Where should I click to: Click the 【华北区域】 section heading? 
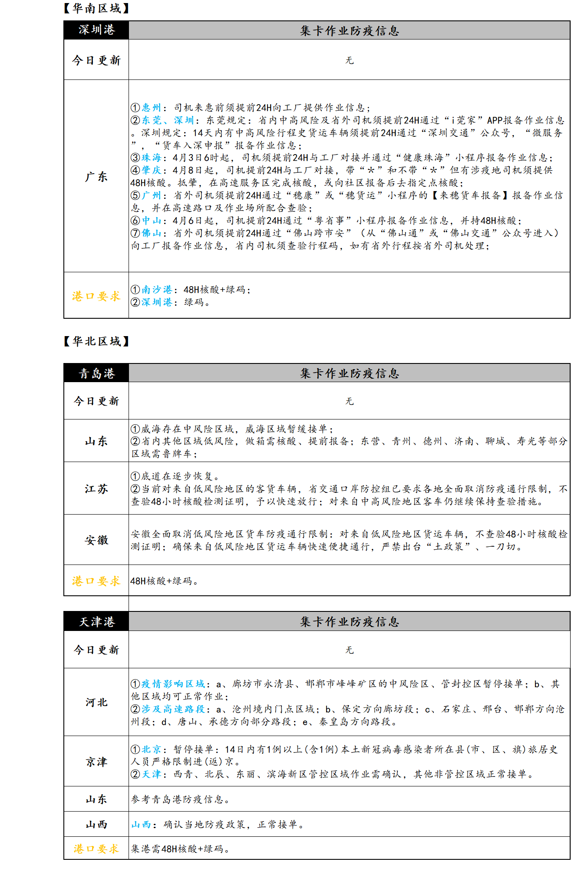pyautogui.click(x=96, y=341)
